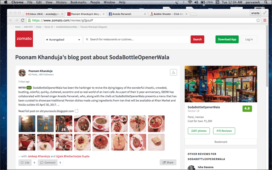This screenshot has height=170, width=272.
Task: Click the green Download App button
Action: (x=227, y=39)
